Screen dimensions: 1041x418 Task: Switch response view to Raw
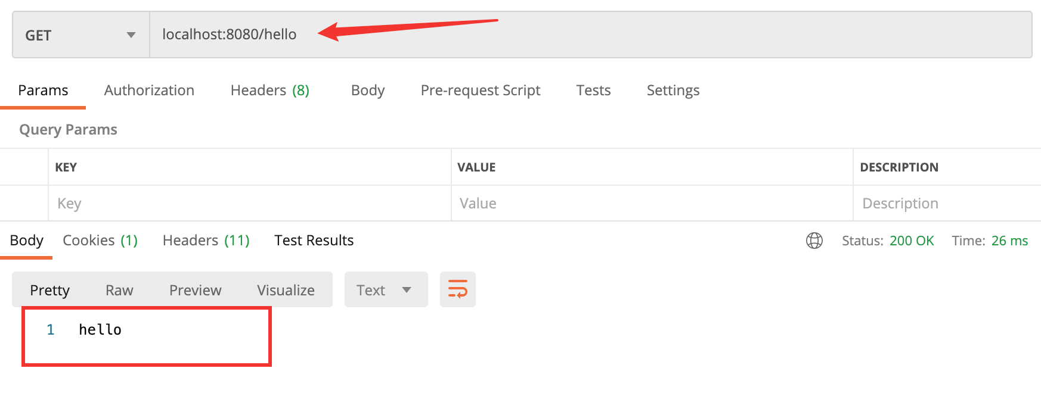(x=119, y=290)
